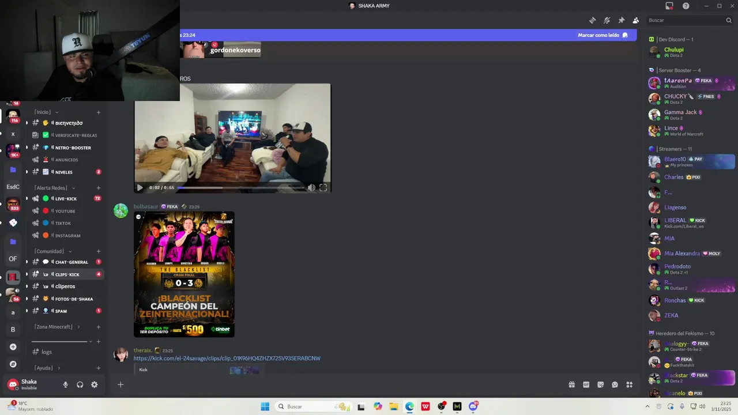Add channel to Inicio category

coord(99,112)
